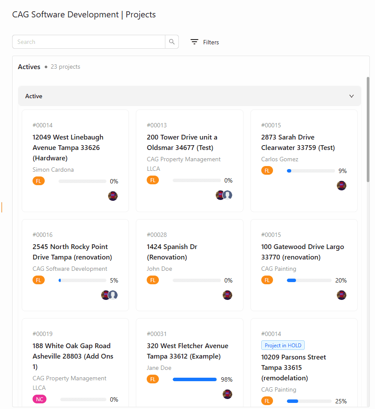Click the search magnifier icon

(x=172, y=41)
